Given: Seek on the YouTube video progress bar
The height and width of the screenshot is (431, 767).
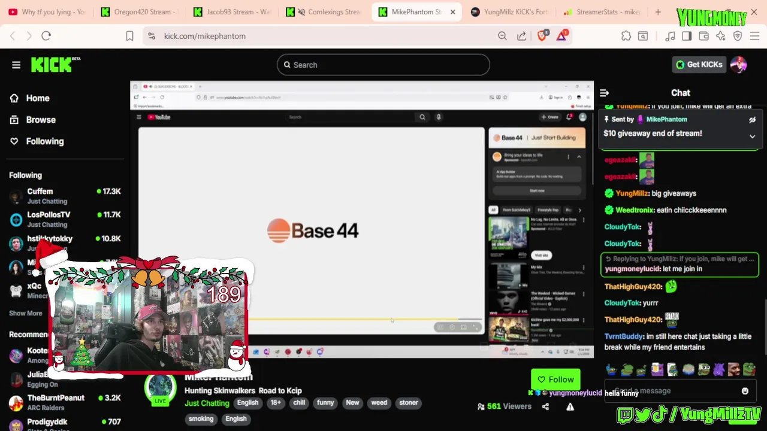Looking at the screenshot, I should pyautogui.click(x=364, y=319).
